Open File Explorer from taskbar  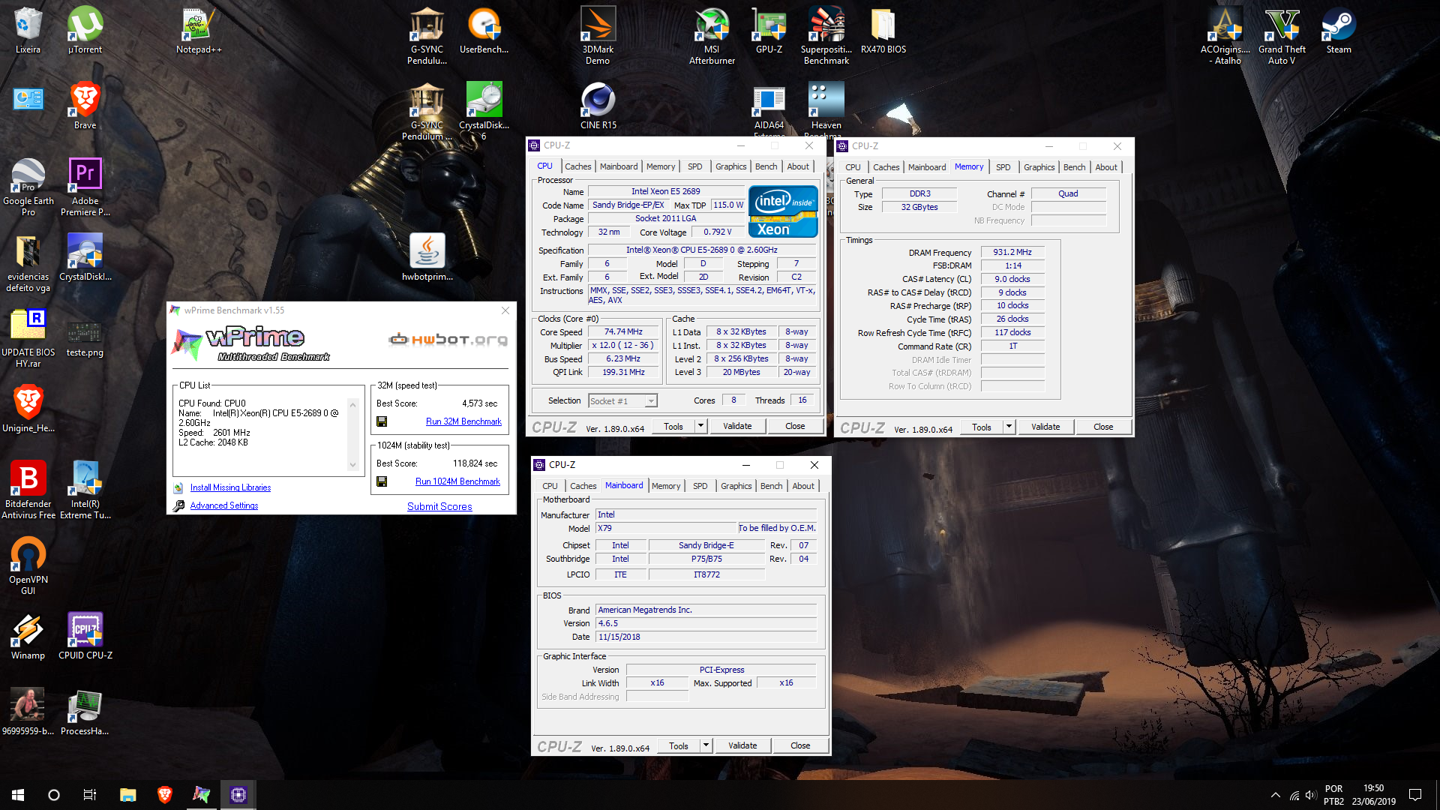point(127,794)
